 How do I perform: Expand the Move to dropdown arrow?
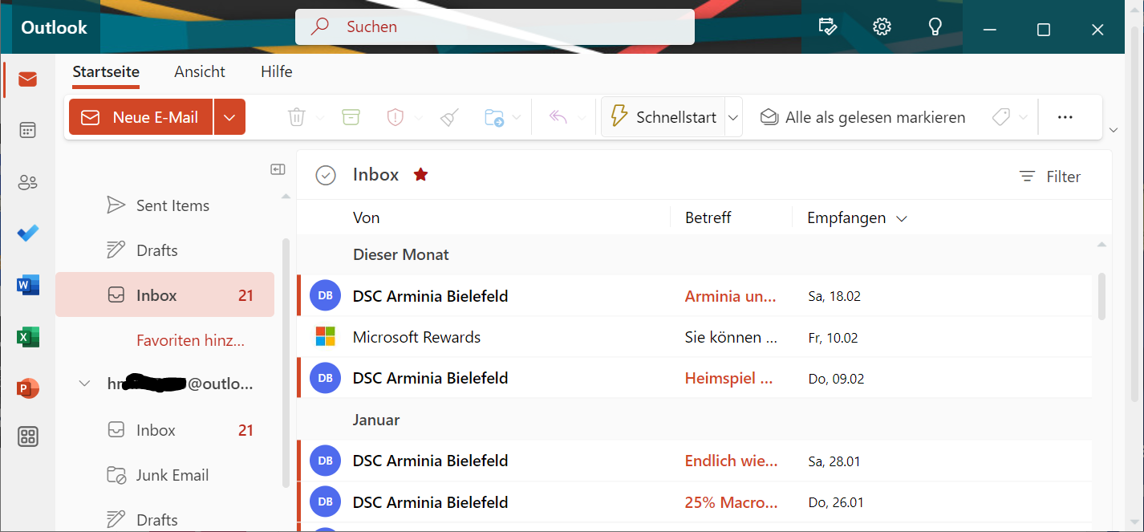pyautogui.click(x=517, y=118)
